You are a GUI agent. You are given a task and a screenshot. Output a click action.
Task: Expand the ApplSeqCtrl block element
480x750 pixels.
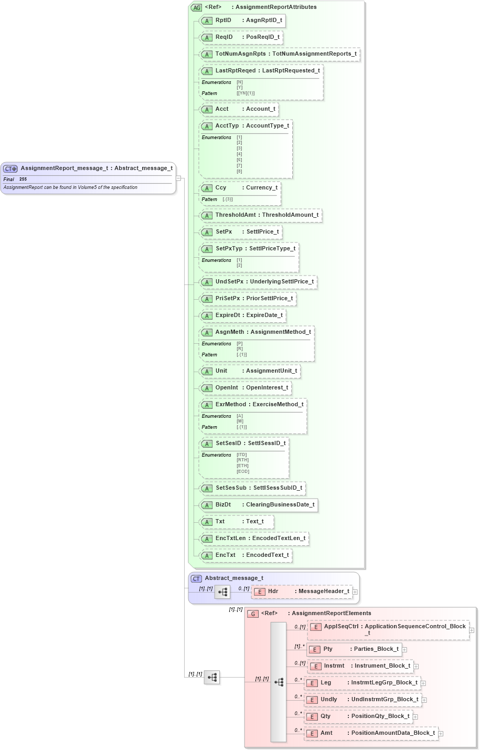pos(473,629)
